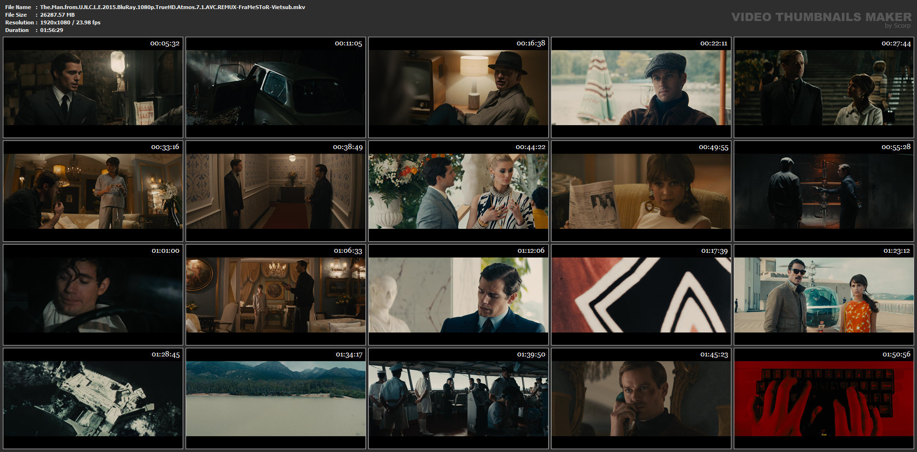
Task: Click the Duration label
Action: click(x=17, y=30)
